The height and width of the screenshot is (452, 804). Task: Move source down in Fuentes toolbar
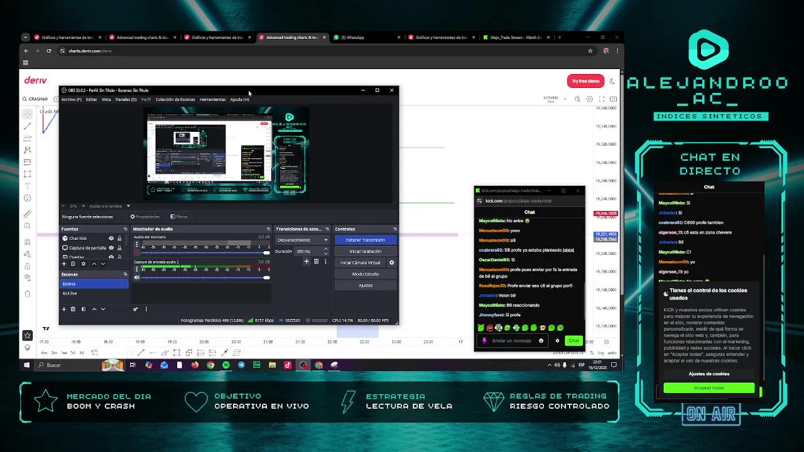click(x=103, y=264)
